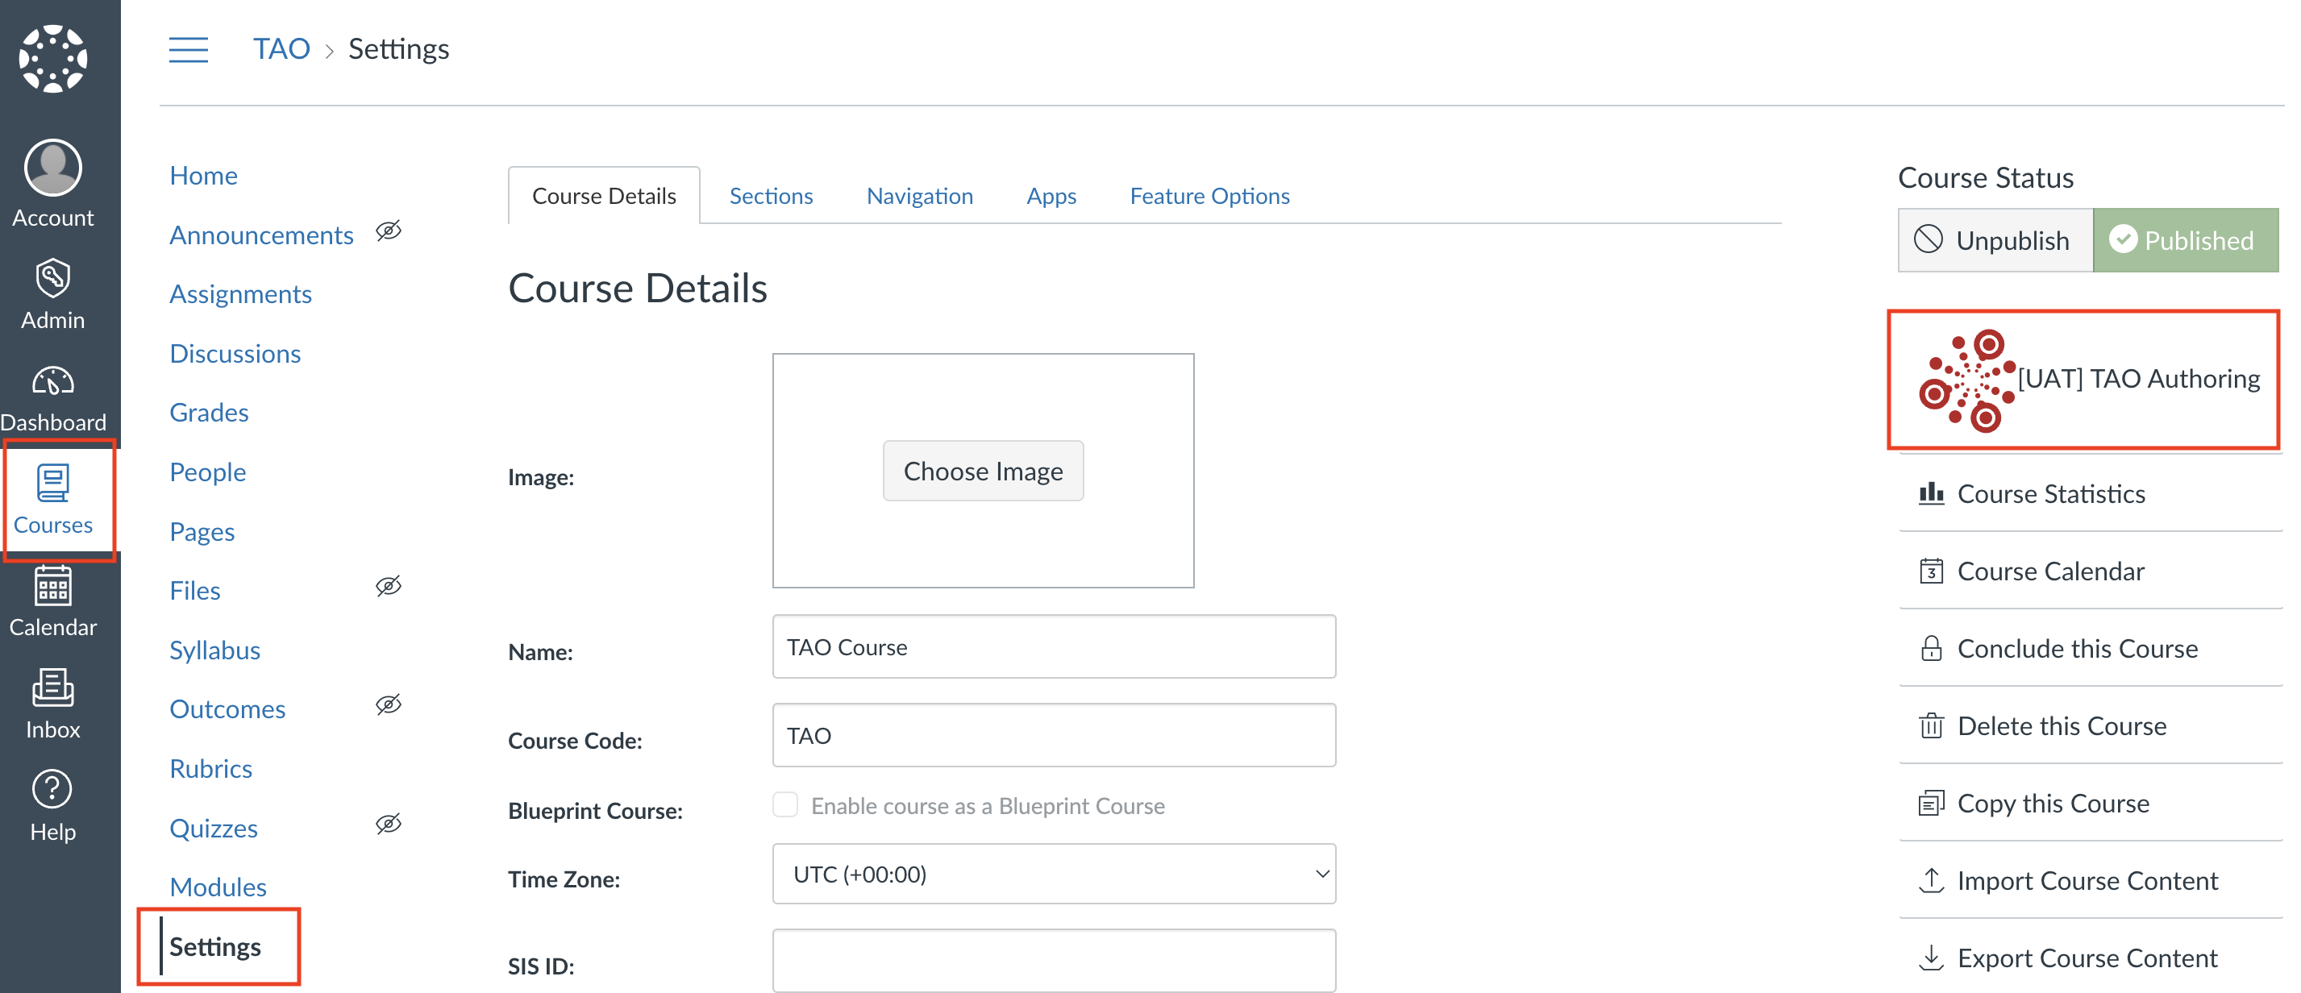Click inside the SIS ID field
Image resolution: width=2301 pixels, height=993 pixels.
point(1053,961)
